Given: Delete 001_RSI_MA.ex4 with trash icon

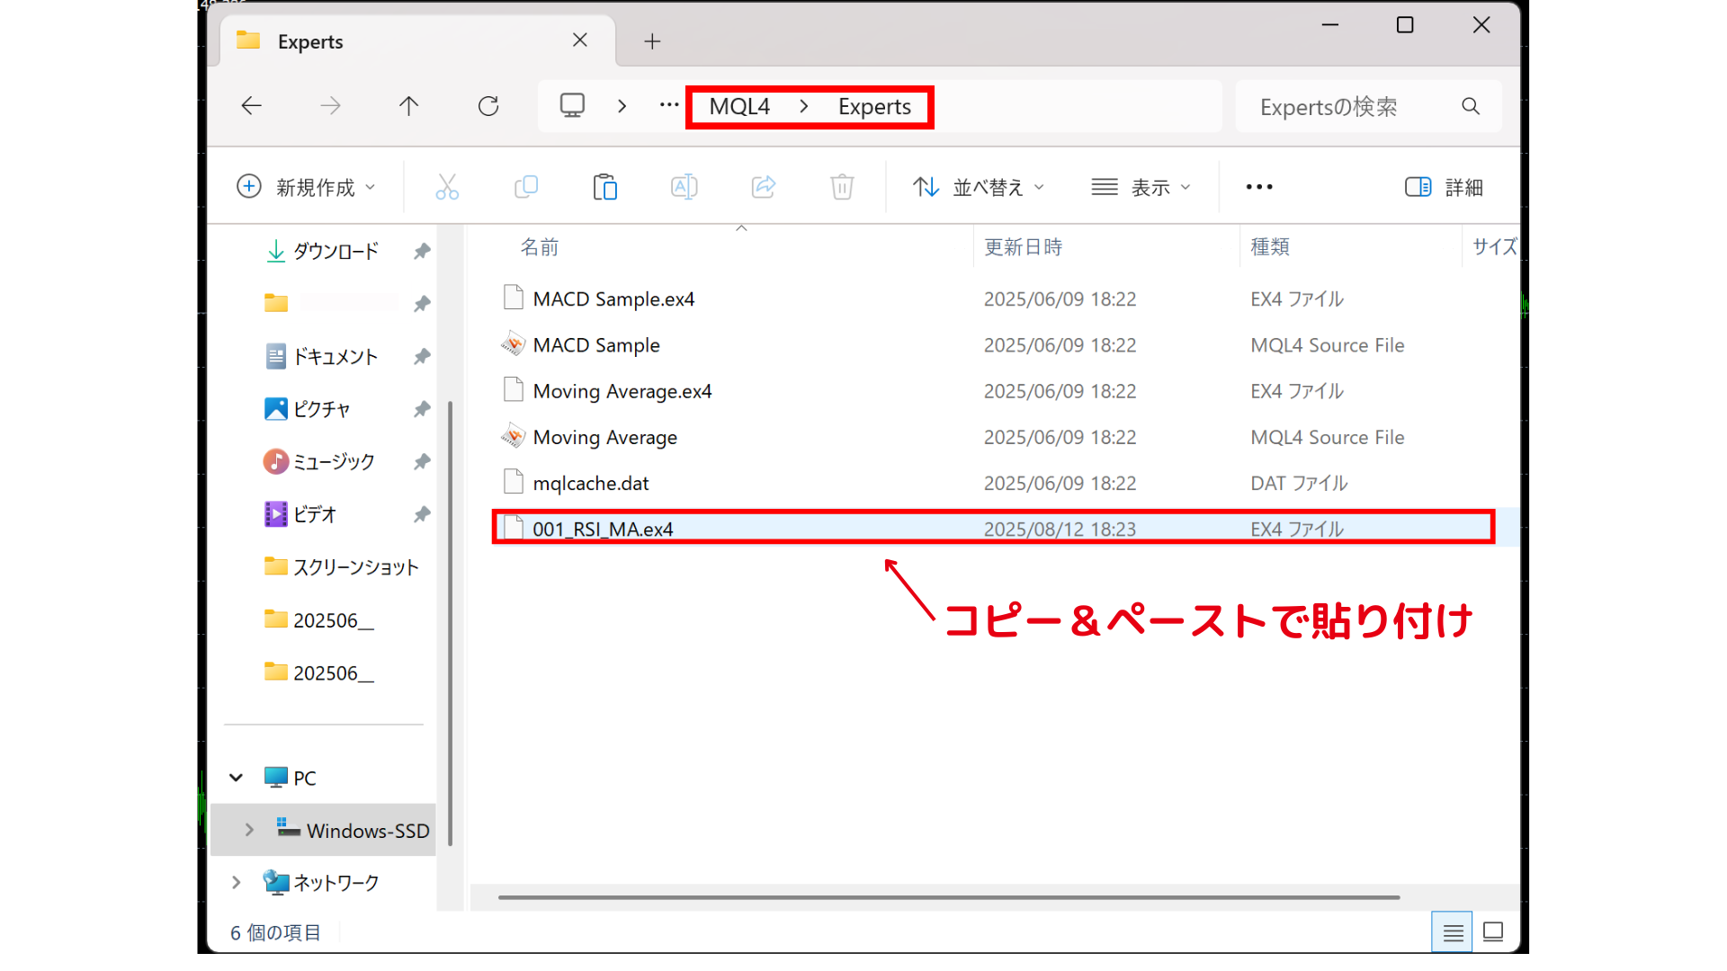Looking at the screenshot, I should (x=842, y=187).
